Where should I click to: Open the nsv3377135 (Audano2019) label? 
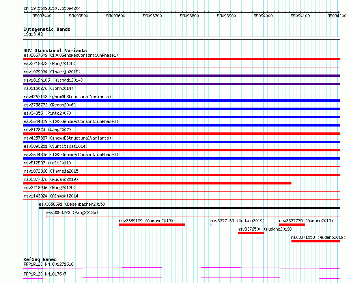(237, 221)
